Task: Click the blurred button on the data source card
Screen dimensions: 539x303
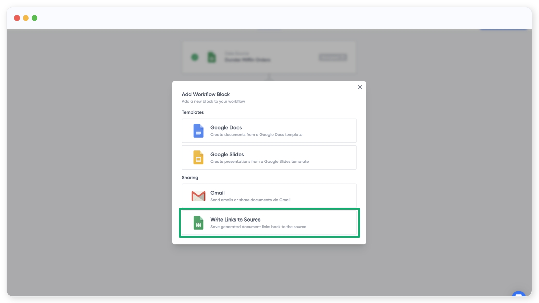Action: [332, 57]
